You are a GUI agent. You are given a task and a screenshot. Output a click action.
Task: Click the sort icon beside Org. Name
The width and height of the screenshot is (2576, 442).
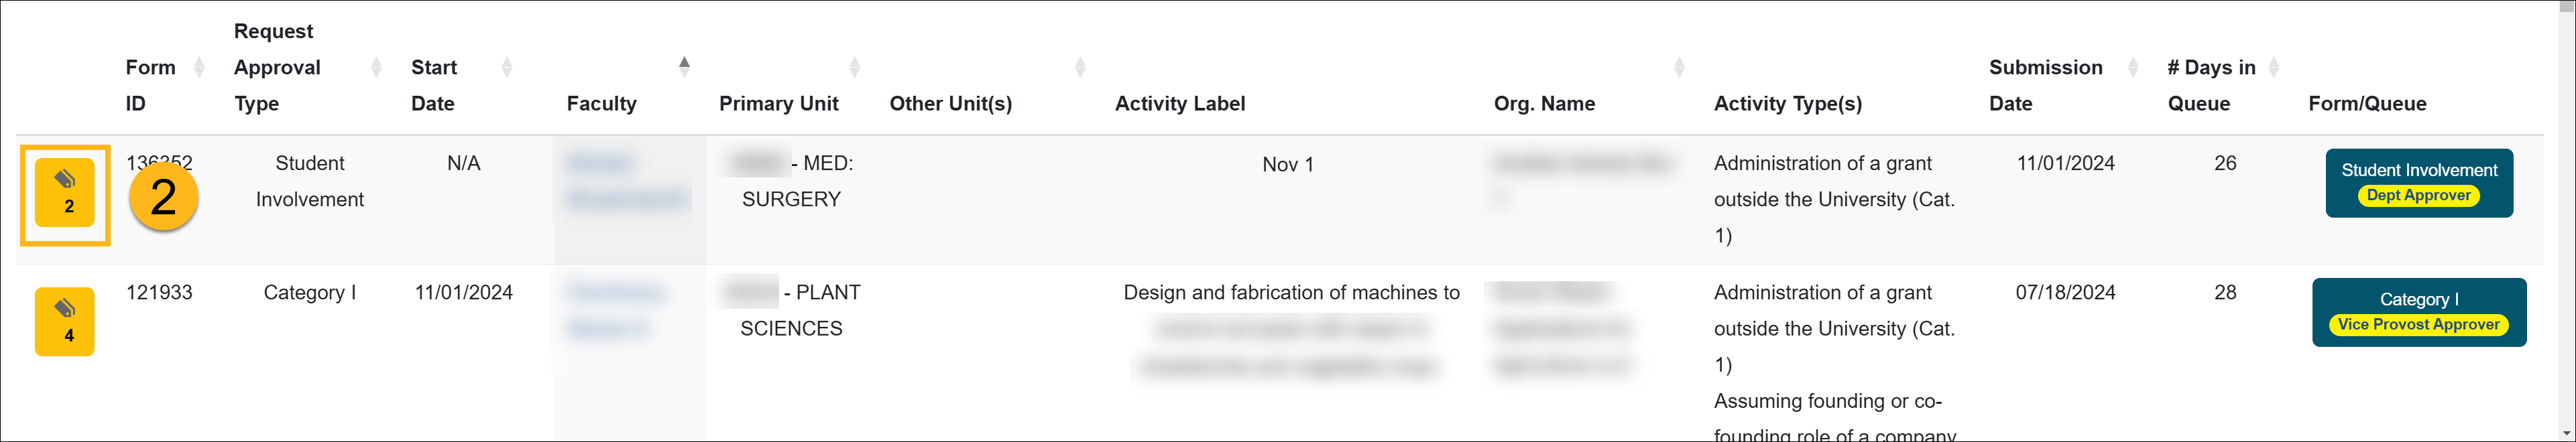click(x=1679, y=67)
